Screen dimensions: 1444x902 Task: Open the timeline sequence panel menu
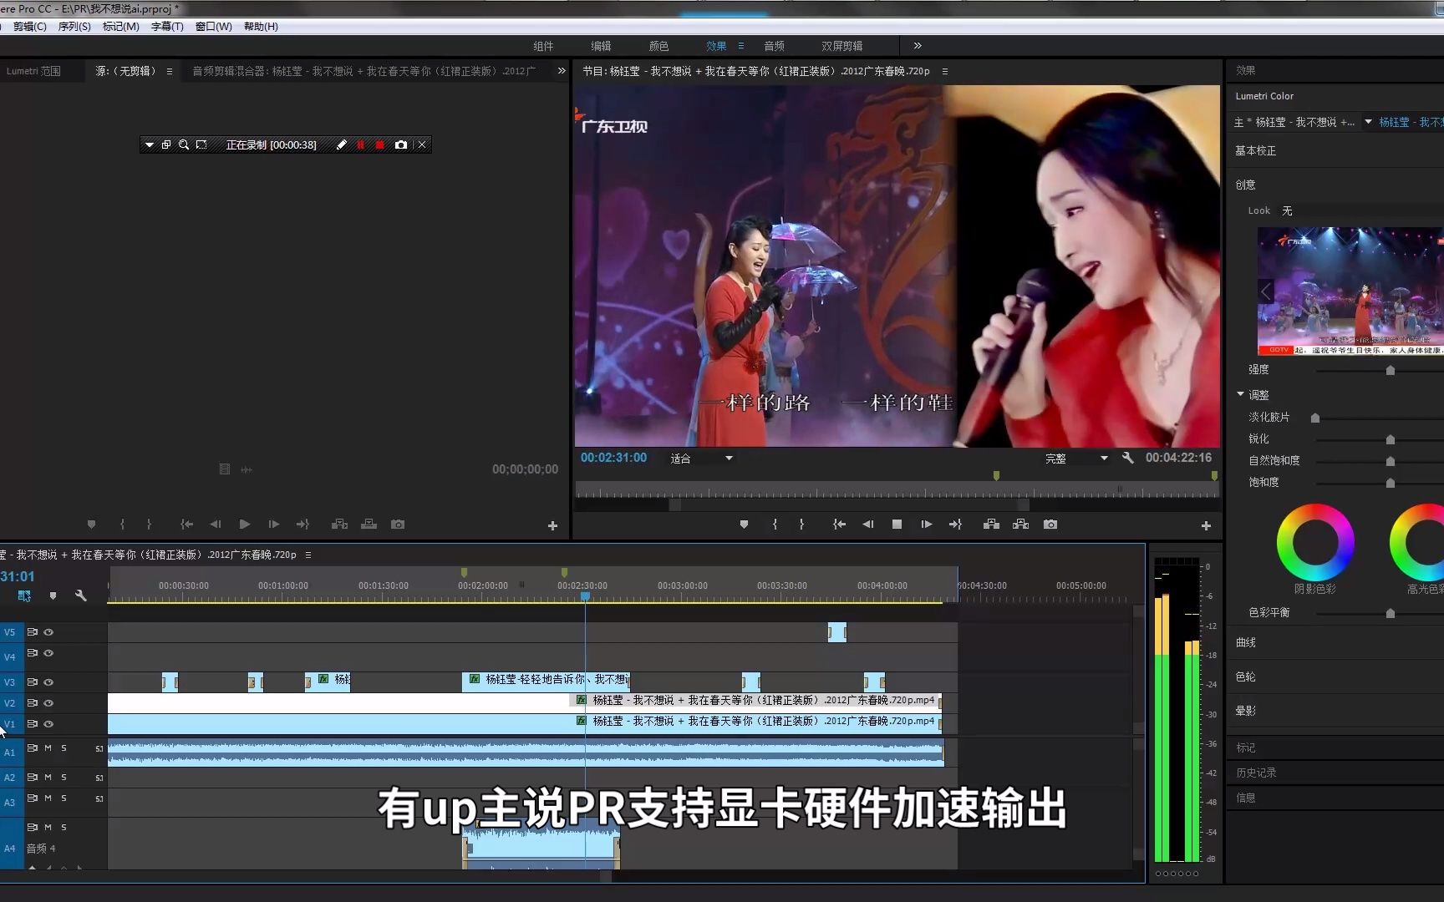[308, 555]
